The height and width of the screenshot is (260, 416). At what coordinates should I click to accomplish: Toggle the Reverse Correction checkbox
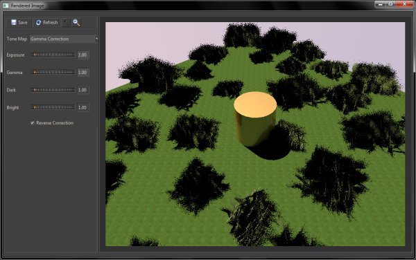[33, 122]
